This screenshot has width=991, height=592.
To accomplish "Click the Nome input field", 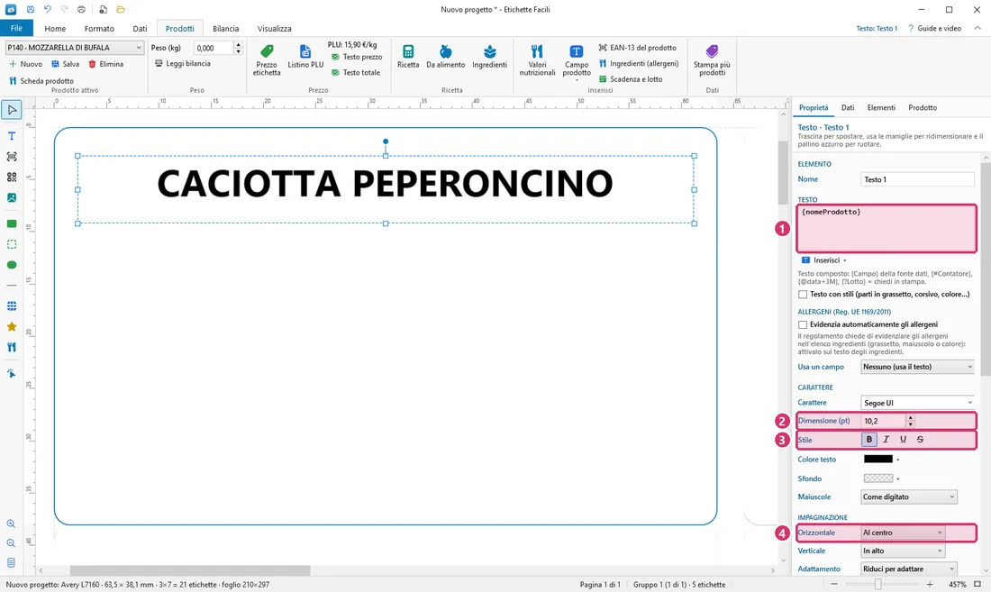I will 917,179.
